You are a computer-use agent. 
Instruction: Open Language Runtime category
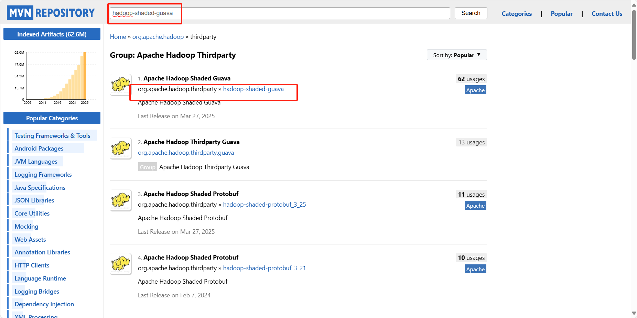[x=40, y=278]
